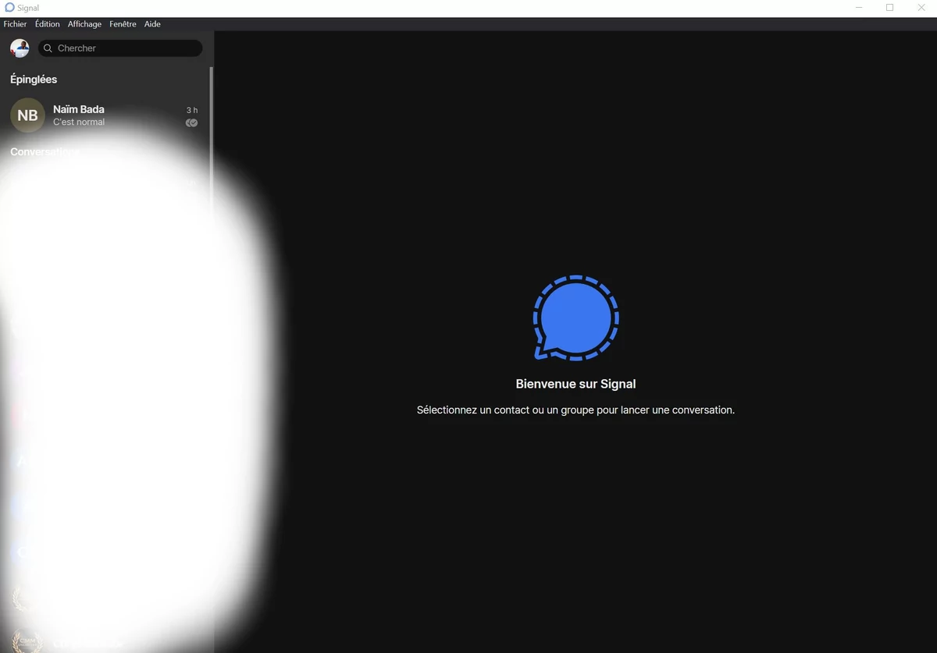Open the Fenêtre menu
Viewport: 937px width, 653px height.
123,24
